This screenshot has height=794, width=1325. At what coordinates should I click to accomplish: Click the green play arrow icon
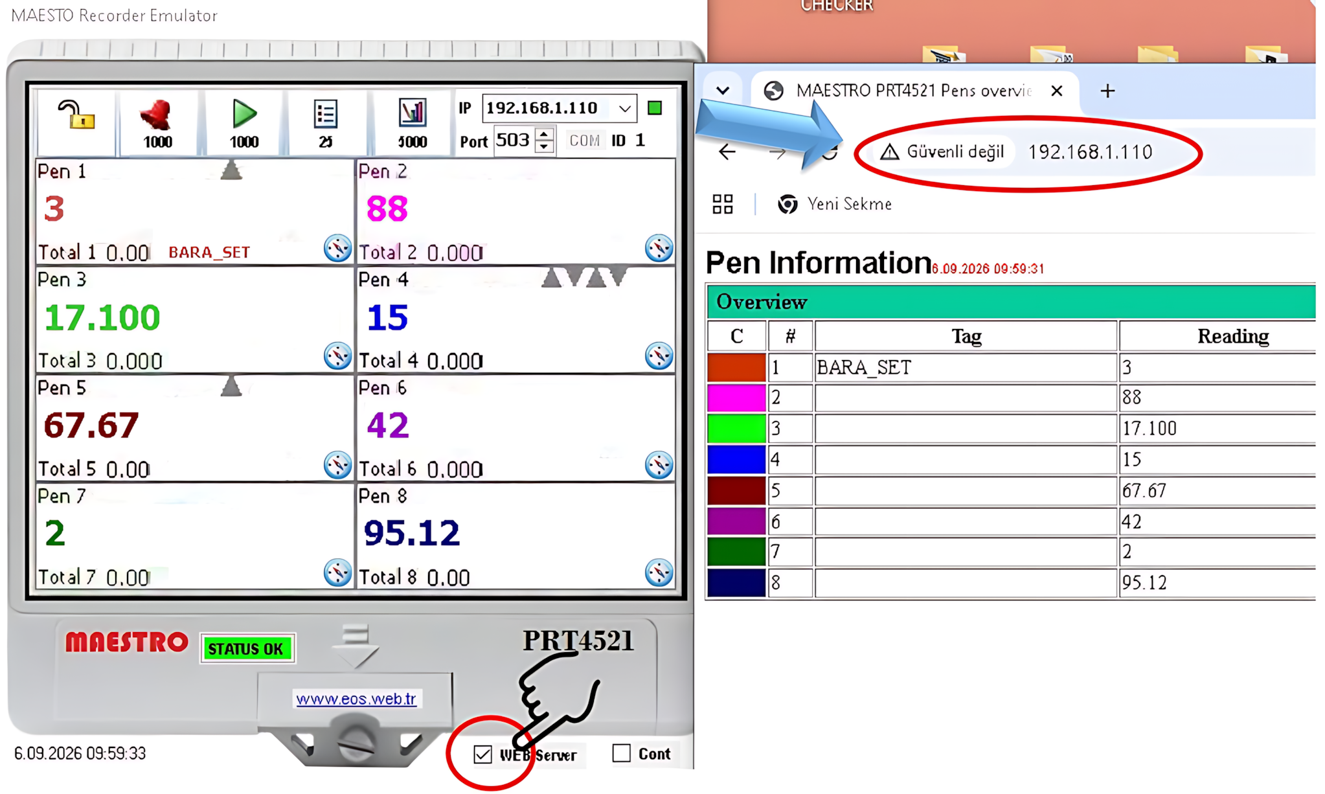click(244, 114)
